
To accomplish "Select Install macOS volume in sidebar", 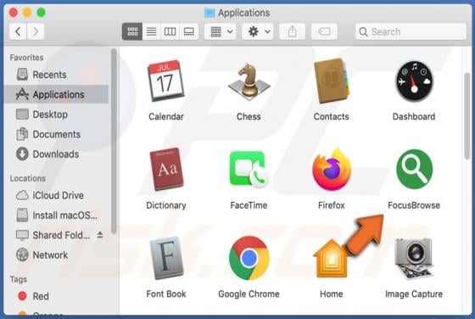I will pyautogui.click(x=57, y=215).
